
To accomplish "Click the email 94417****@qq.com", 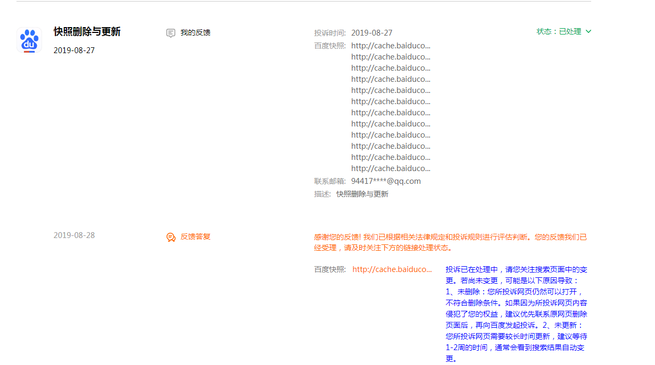I will [386, 181].
